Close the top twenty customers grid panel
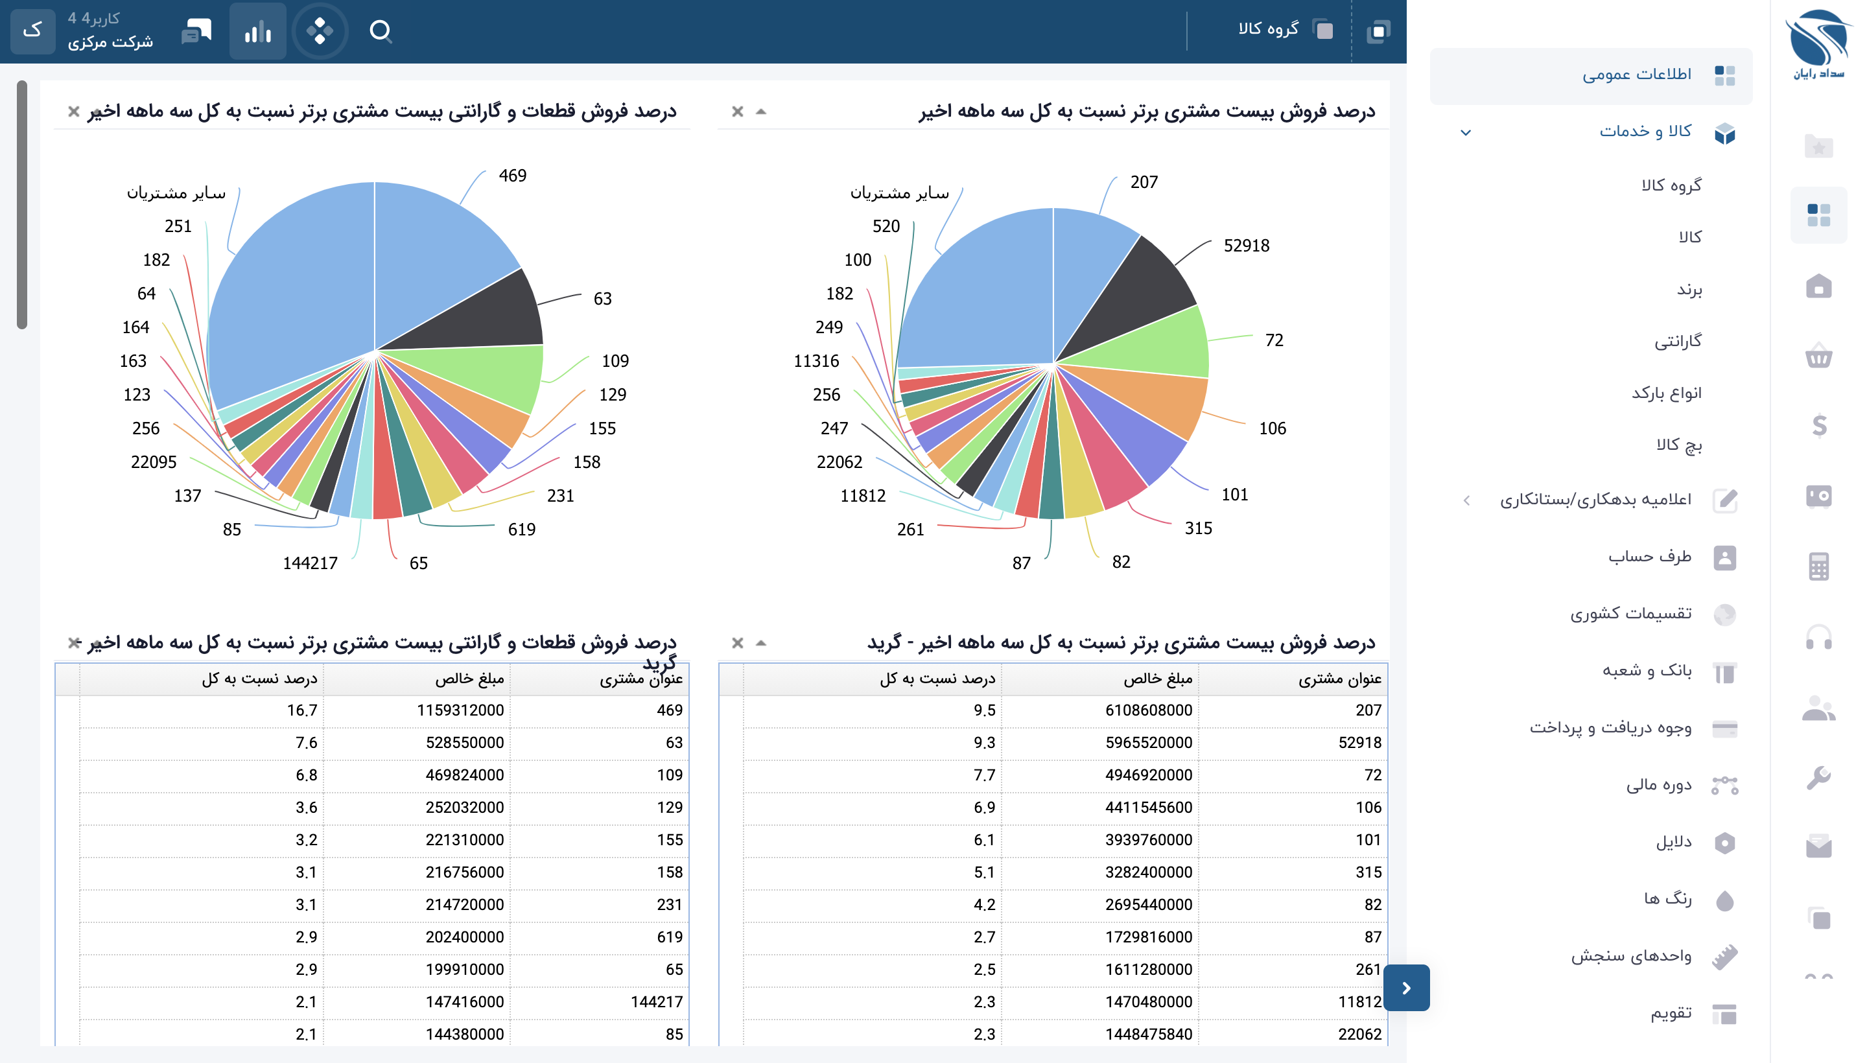The width and height of the screenshot is (1867, 1063). click(736, 643)
